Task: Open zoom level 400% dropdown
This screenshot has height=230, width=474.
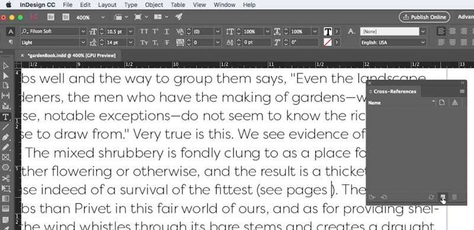Action: pyautogui.click(x=103, y=17)
